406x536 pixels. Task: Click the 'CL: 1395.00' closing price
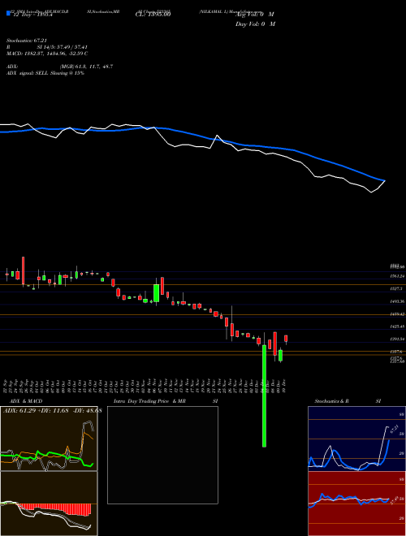pyautogui.click(x=153, y=14)
